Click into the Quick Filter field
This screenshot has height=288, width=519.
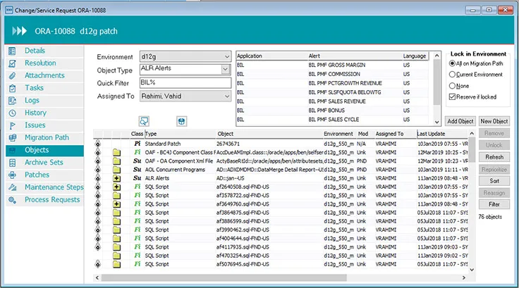click(x=185, y=82)
